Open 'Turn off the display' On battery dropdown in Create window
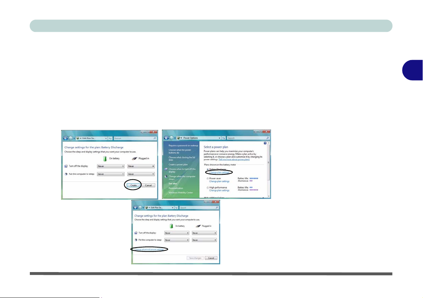The height and width of the screenshot is (298, 423). click(x=111, y=166)
